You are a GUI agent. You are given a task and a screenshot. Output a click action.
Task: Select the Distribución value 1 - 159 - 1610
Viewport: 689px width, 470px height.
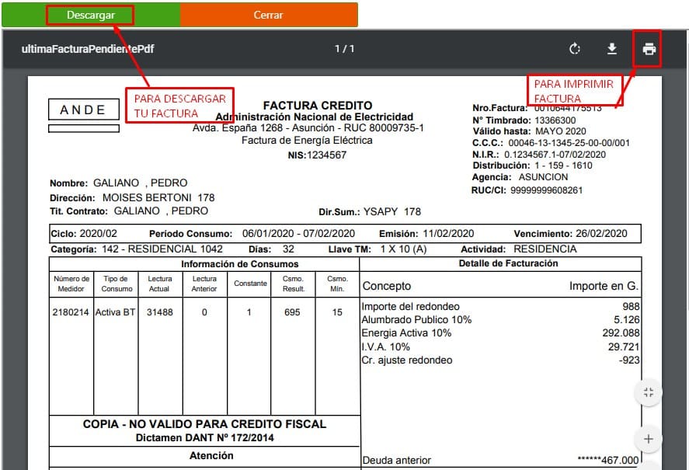(x=563, y=165)
